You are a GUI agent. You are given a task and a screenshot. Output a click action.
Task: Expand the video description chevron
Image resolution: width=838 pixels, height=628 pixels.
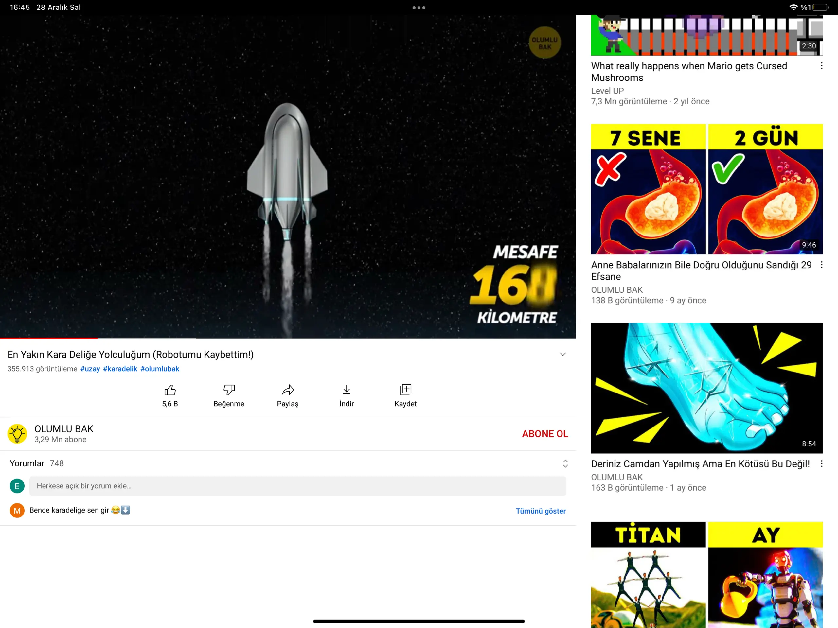563,354
